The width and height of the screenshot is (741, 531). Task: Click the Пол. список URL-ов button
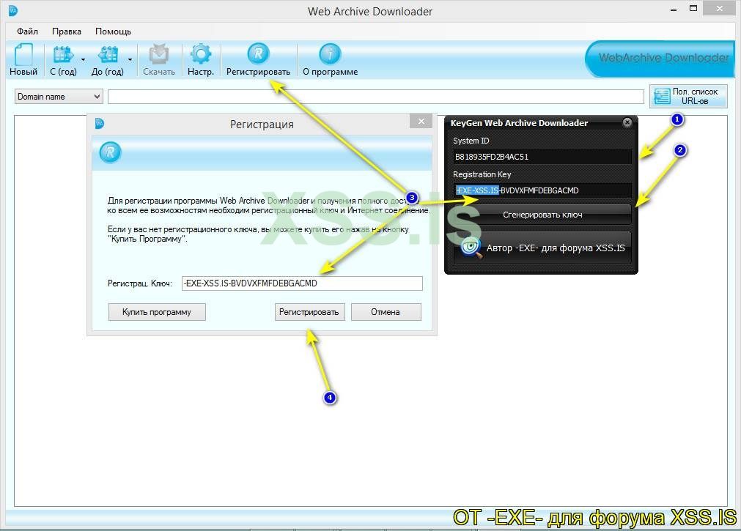[x=688, y=97]
